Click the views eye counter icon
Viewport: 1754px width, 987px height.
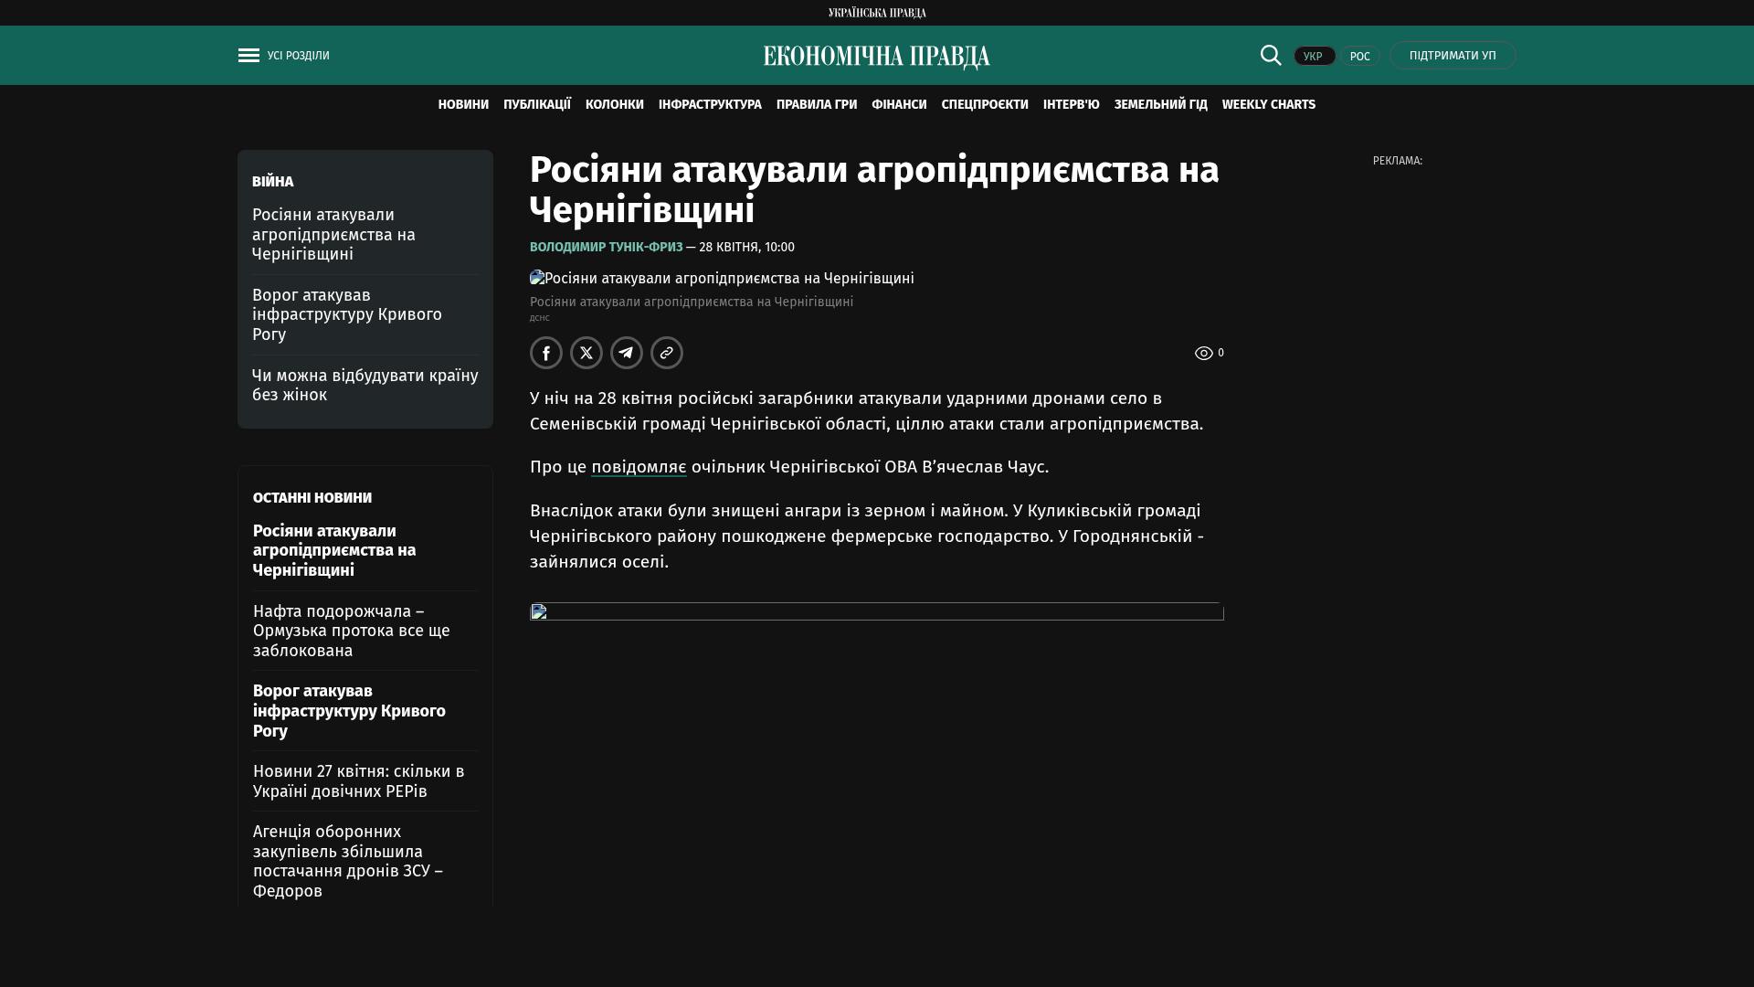(x=1204, y=353)
